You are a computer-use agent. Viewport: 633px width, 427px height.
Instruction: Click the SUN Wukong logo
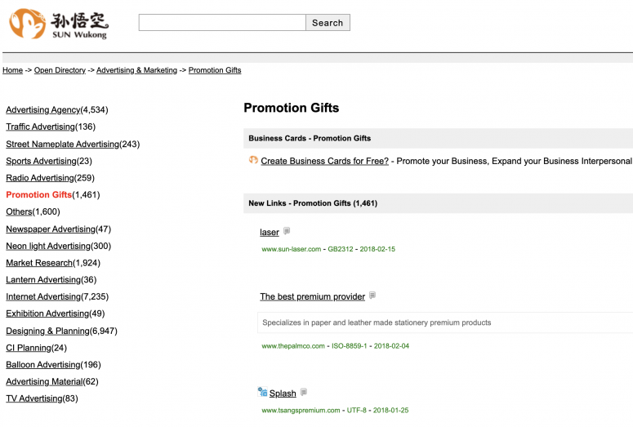click(58, 24)
